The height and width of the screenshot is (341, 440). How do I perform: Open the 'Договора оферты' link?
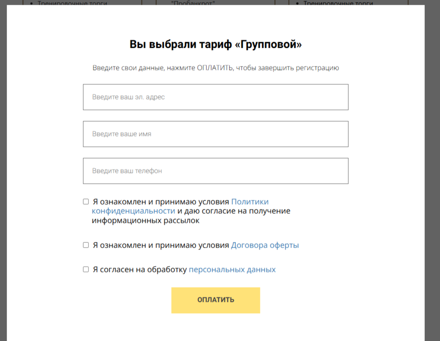265,245
